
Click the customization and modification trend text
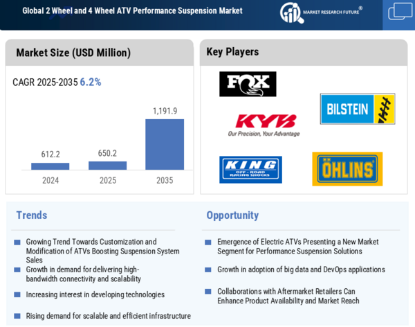(102, 251)
